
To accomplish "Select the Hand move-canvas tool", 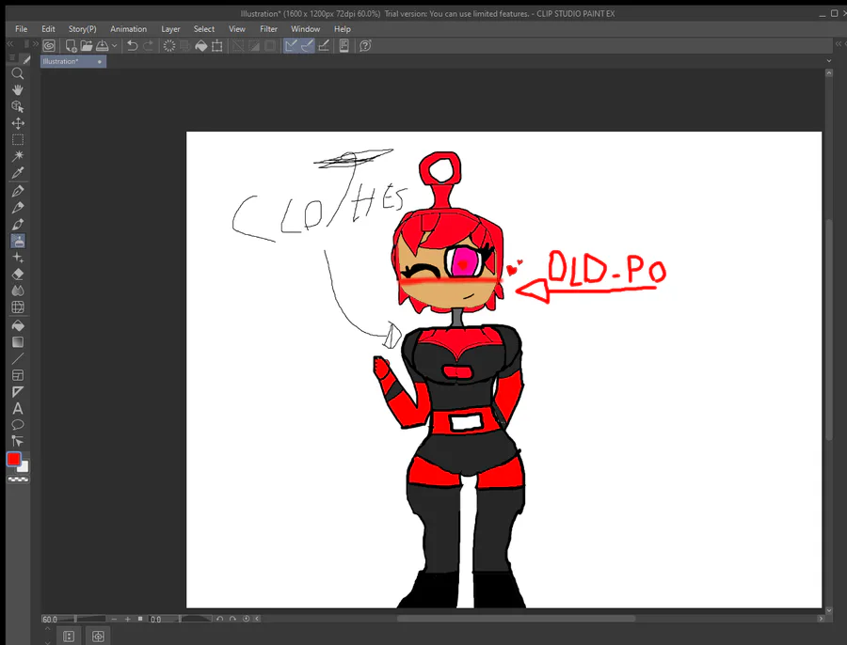I will click(x=18, y=89).
